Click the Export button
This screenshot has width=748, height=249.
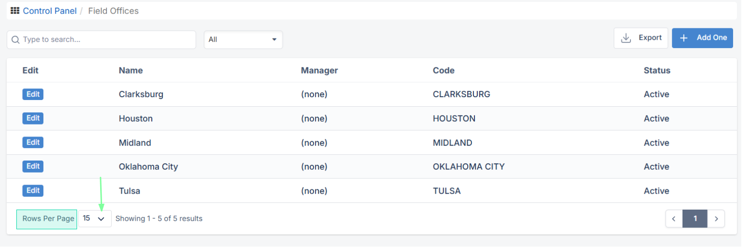[641, 38]
